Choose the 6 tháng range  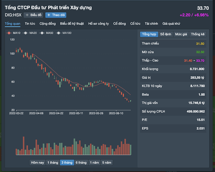81,162
